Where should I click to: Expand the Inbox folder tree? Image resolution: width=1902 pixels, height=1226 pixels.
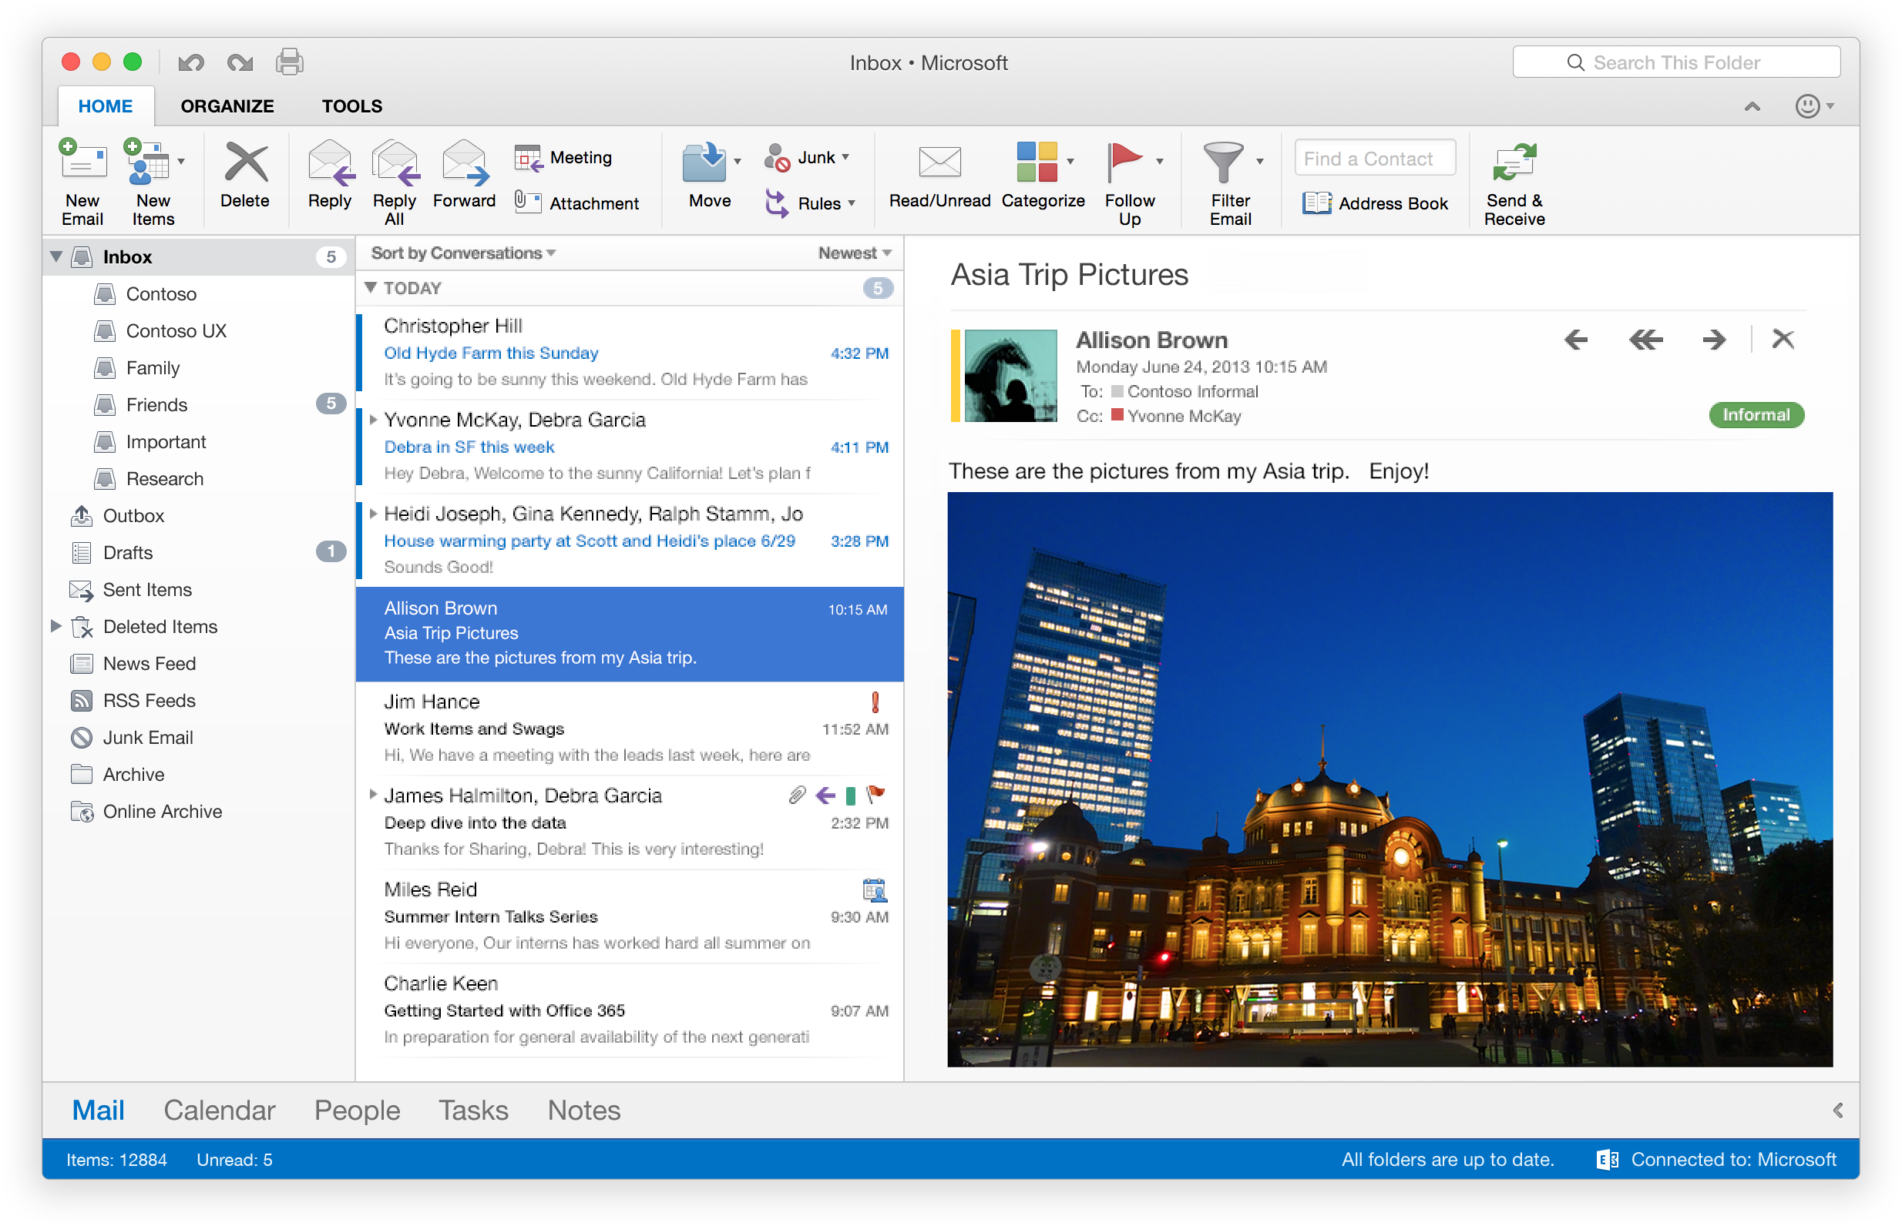[55, 256]
